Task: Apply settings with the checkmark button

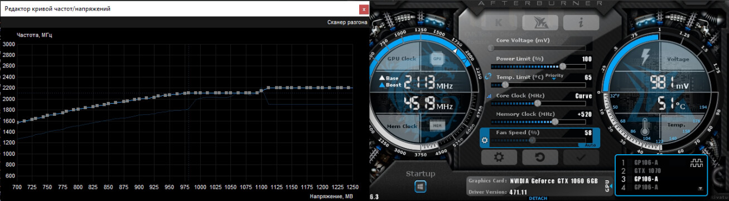Action: [x=581, y=157]
